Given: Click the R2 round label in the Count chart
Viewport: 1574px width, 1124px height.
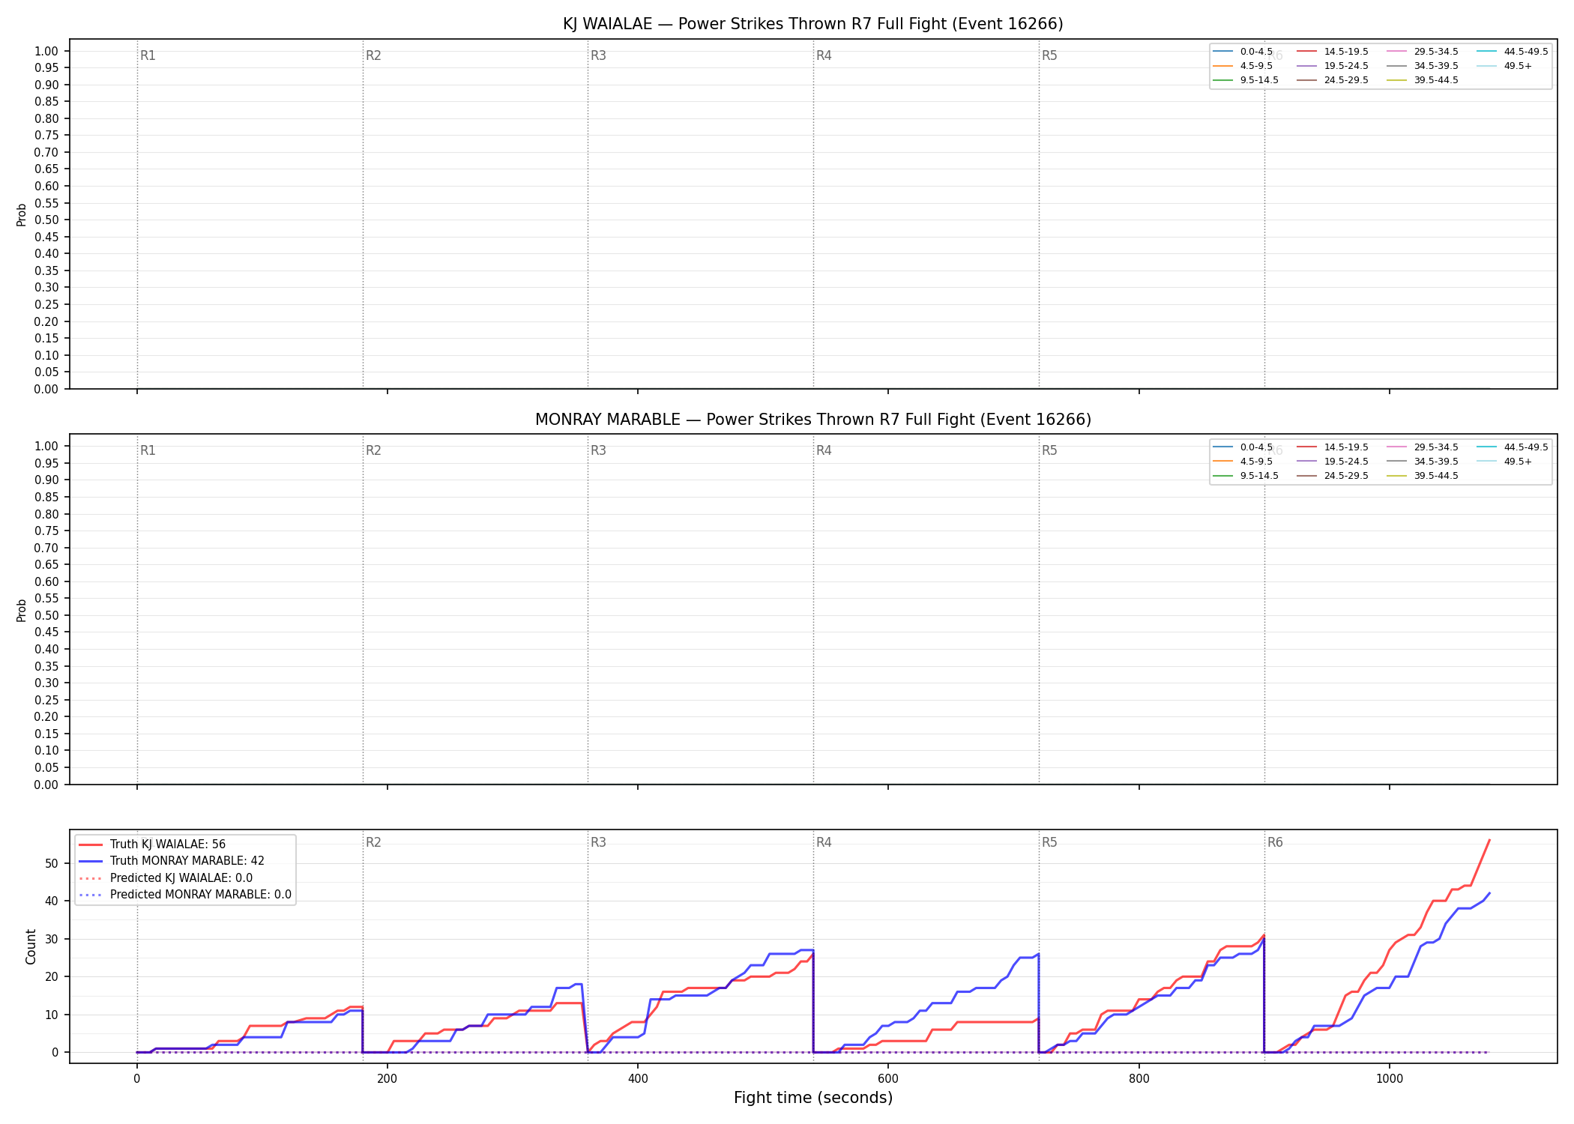Looking at the screenshot, I should pyautogui.click(x=373, y=842).
